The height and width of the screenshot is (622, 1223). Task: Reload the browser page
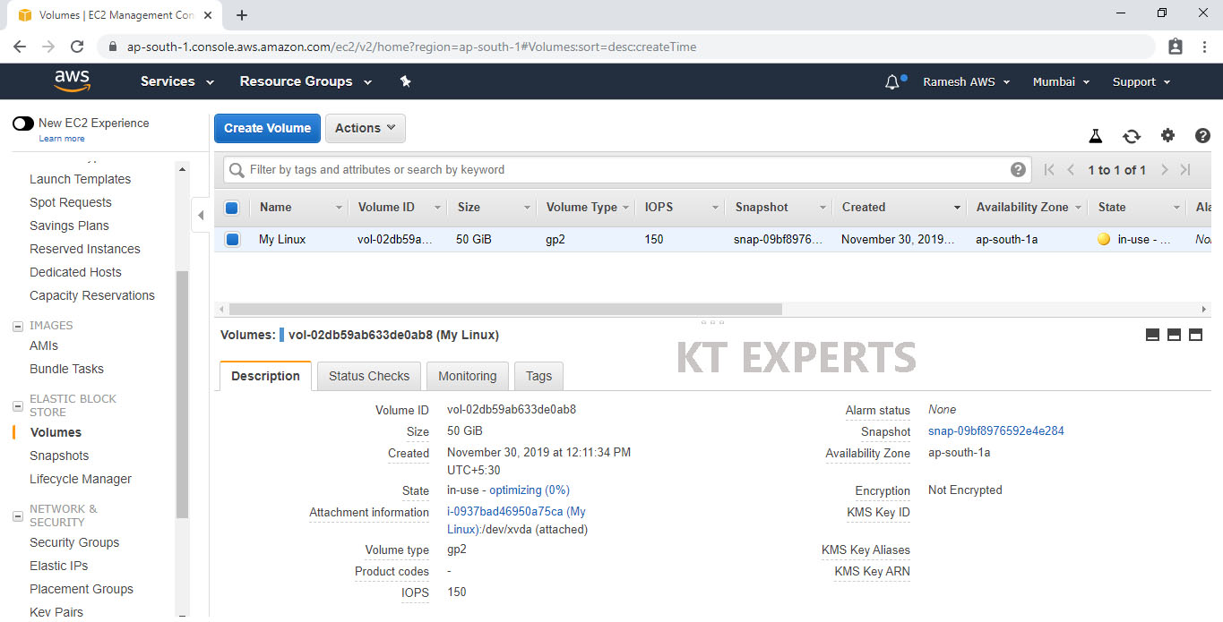(77, 47)
